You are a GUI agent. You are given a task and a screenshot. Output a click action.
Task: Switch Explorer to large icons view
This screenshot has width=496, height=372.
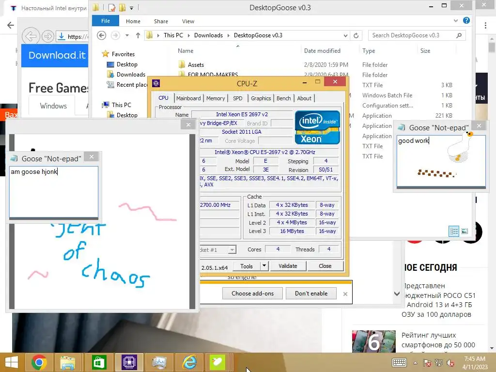coord(465,231)
